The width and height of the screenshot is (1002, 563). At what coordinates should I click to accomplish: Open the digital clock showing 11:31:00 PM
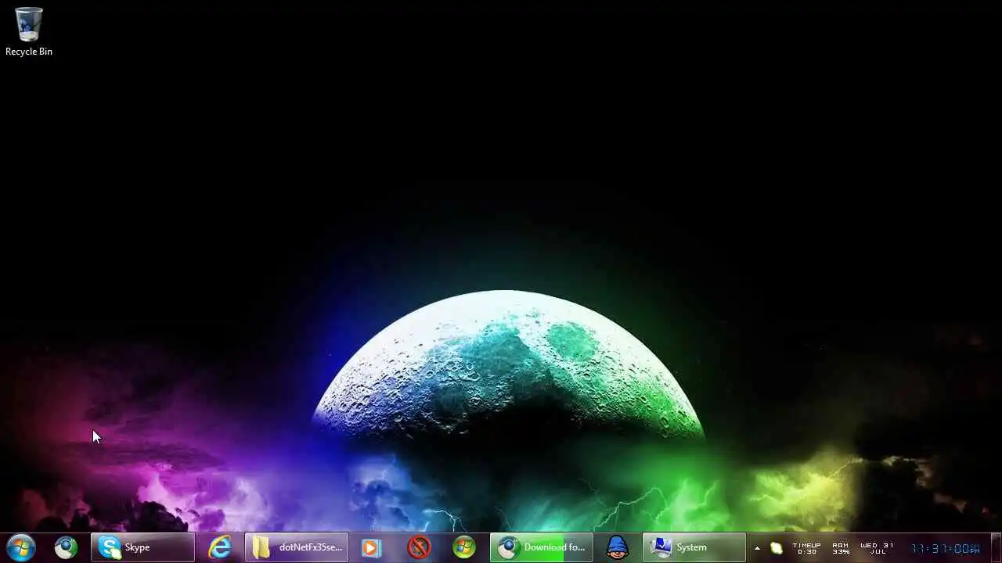coord(946,549)
